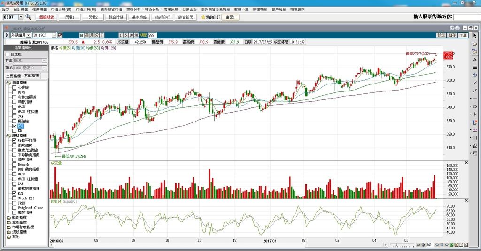Image resolution: width=481 pixels, height=251 pixels.
Task: Select the horizontal line drawing tool
Action: 475,99
